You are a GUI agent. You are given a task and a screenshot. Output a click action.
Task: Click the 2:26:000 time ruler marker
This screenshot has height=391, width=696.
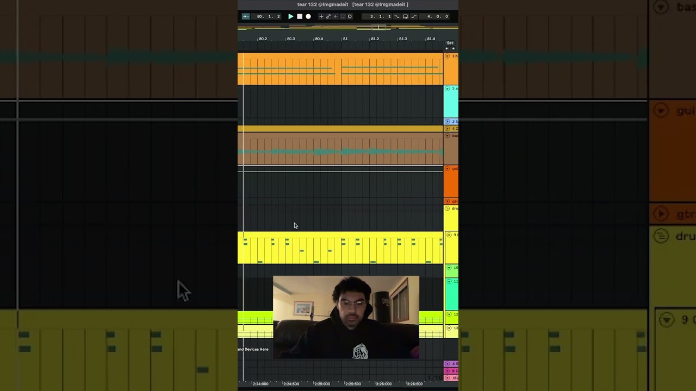[383, 384]
